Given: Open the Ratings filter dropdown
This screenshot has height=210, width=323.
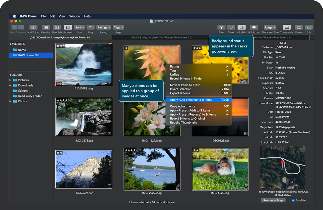Looking at the screenshot, I should click(x=104, y=27).
